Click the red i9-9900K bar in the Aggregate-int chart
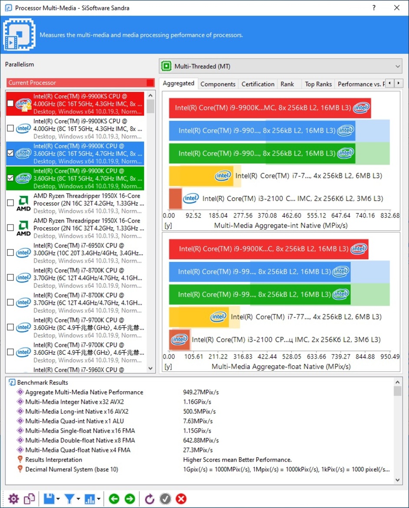 270,108
